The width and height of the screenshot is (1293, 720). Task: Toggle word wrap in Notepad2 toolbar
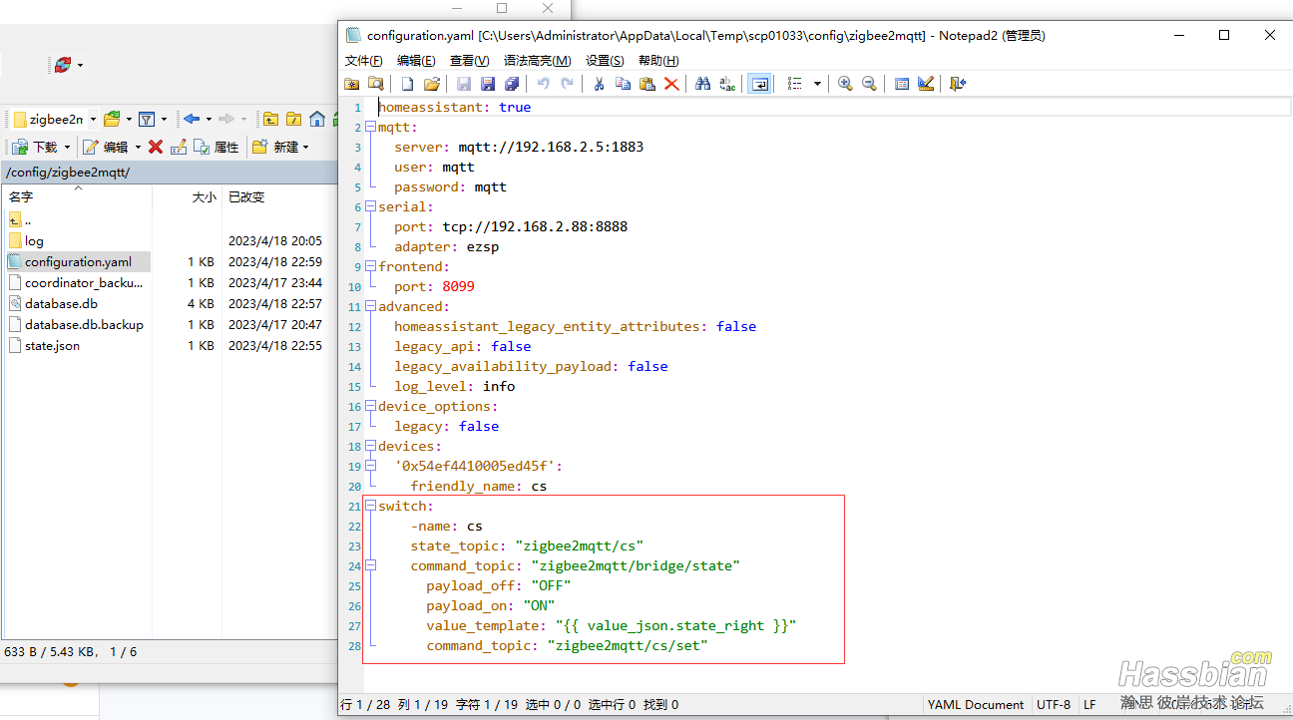pyautogui.click(x=760, y=84)
